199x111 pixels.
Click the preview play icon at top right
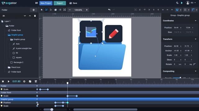(182, 3)
